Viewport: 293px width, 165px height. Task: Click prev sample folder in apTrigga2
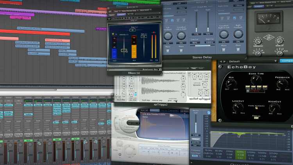point(170,100)
